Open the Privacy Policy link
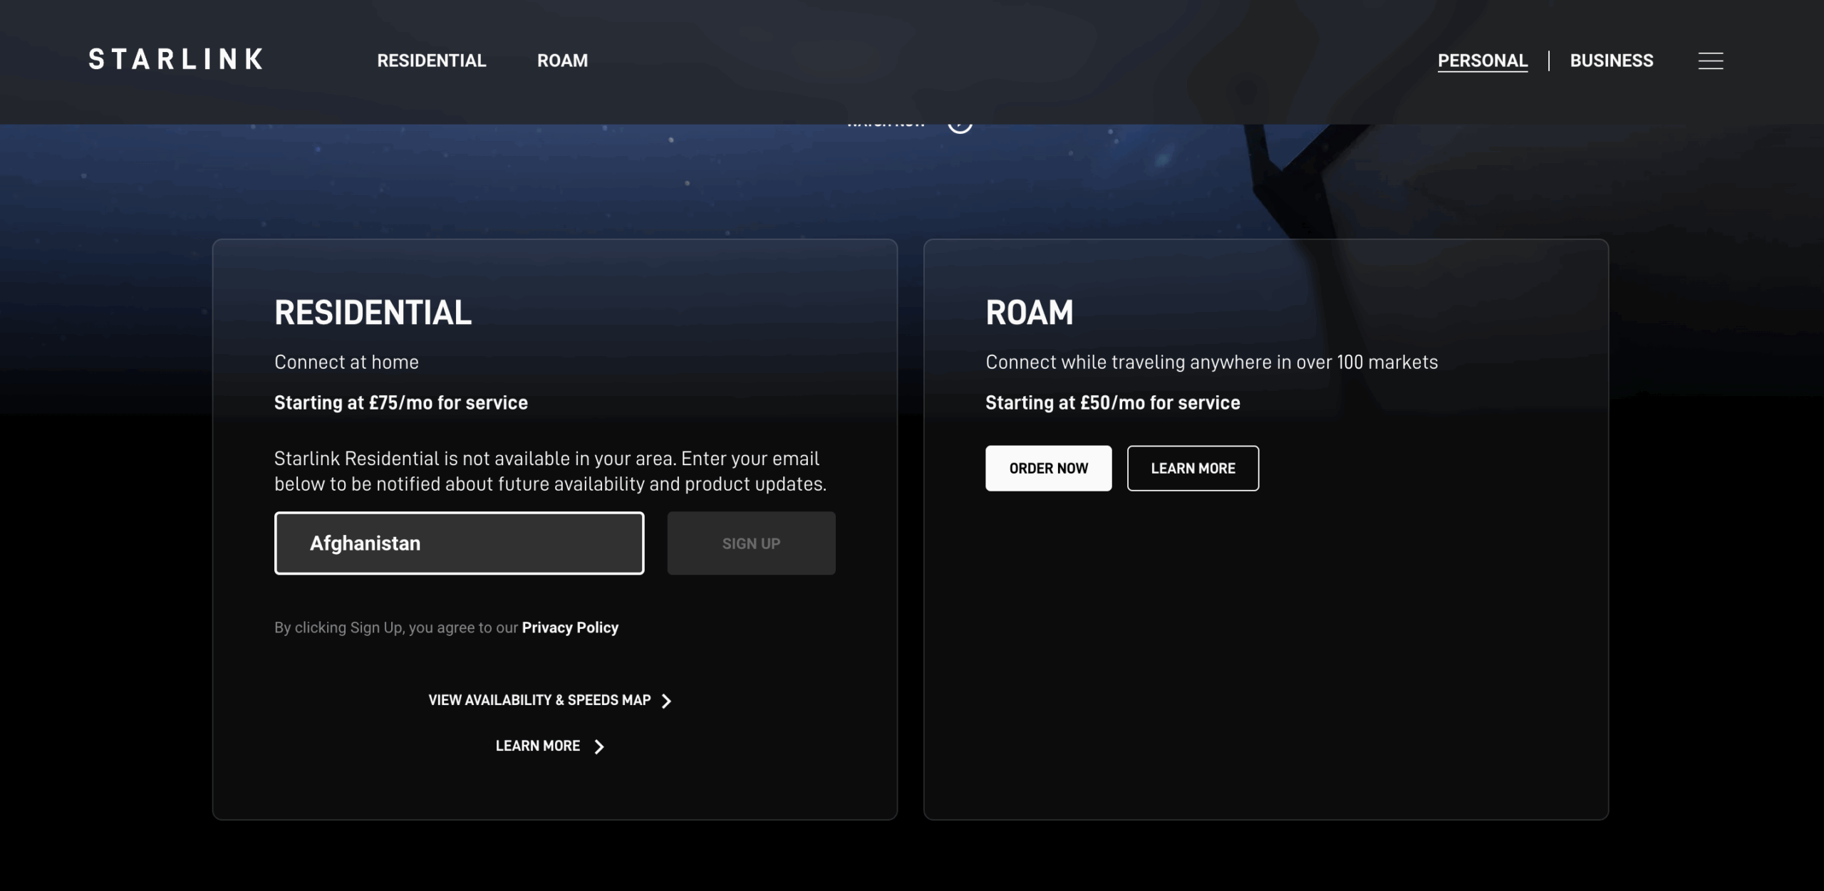Viewport: 1824px width, 891px height. [x=570, y=627]
